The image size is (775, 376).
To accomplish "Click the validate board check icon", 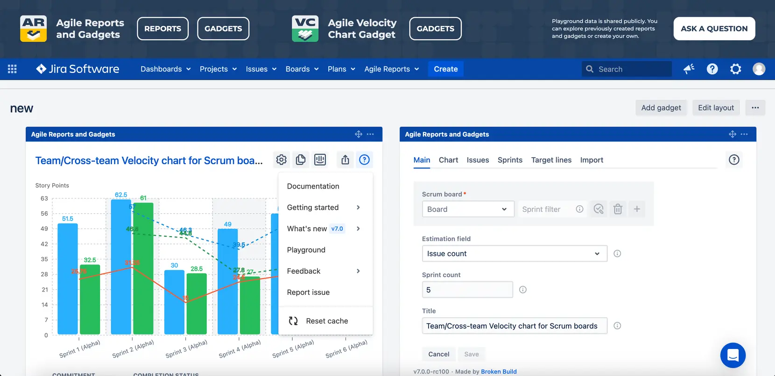I will 599,209.
